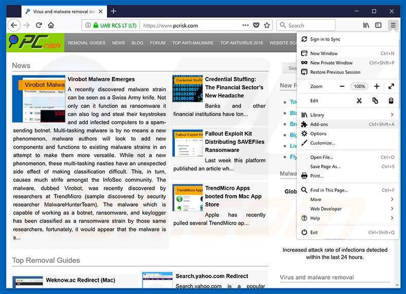Choose Find in This Page...
This screenshot has width=406, height=294.
[x=347, y=190]
